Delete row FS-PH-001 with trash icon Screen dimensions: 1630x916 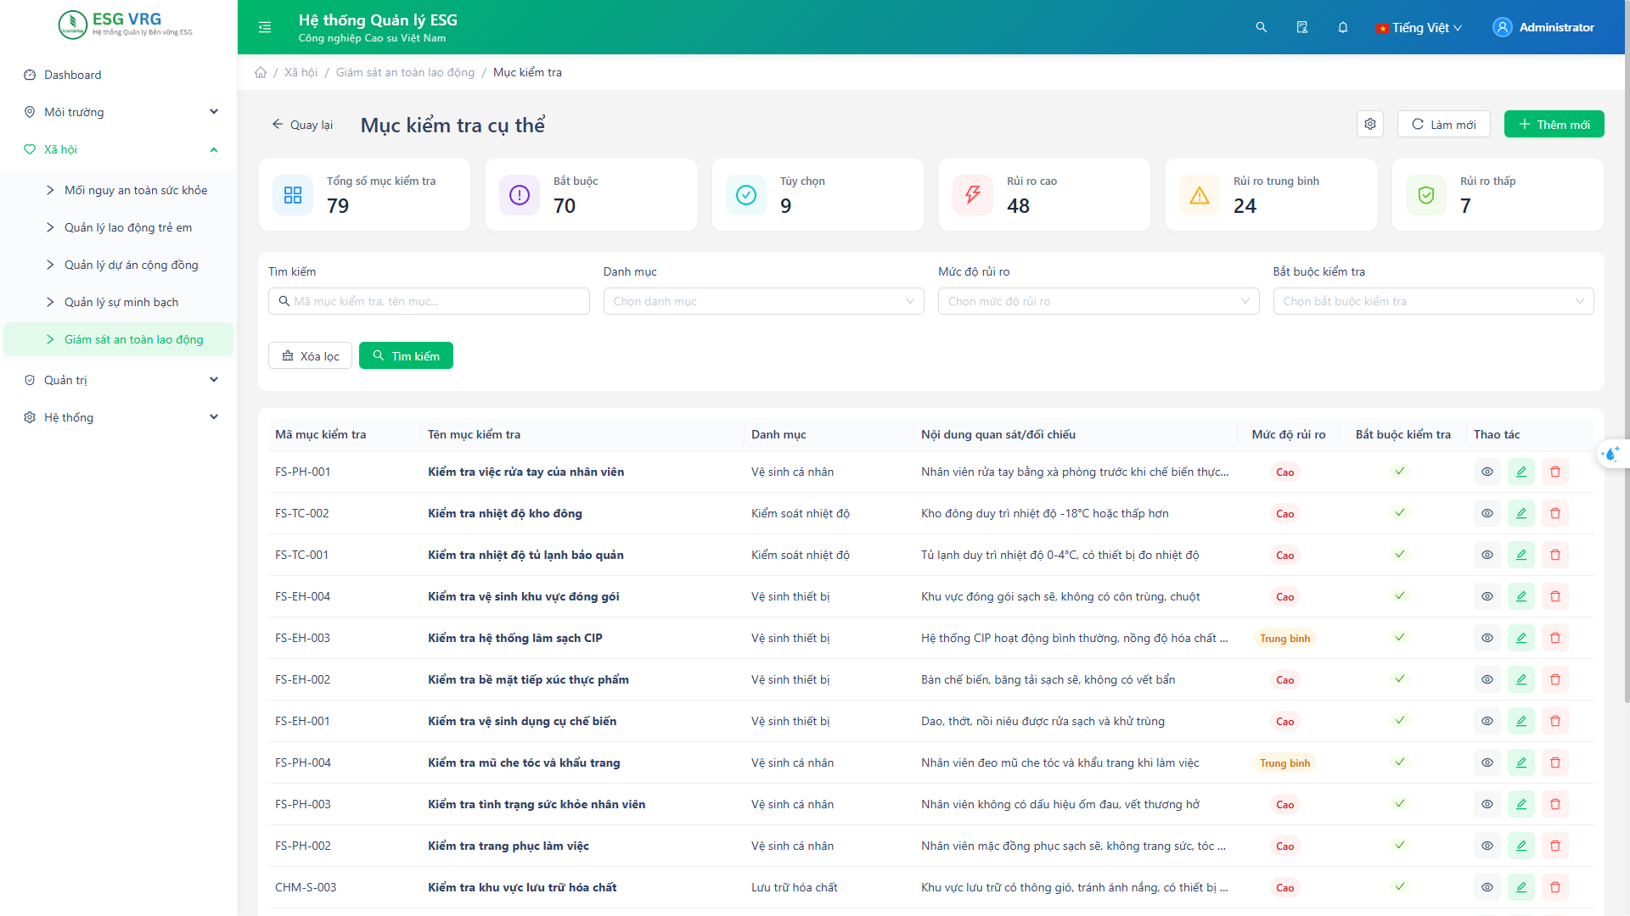point(1555,472)
